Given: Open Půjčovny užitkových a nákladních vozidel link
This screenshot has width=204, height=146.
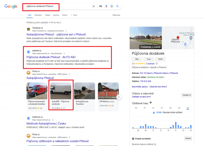Looking at the screenshot, I should tap(58, 141).
